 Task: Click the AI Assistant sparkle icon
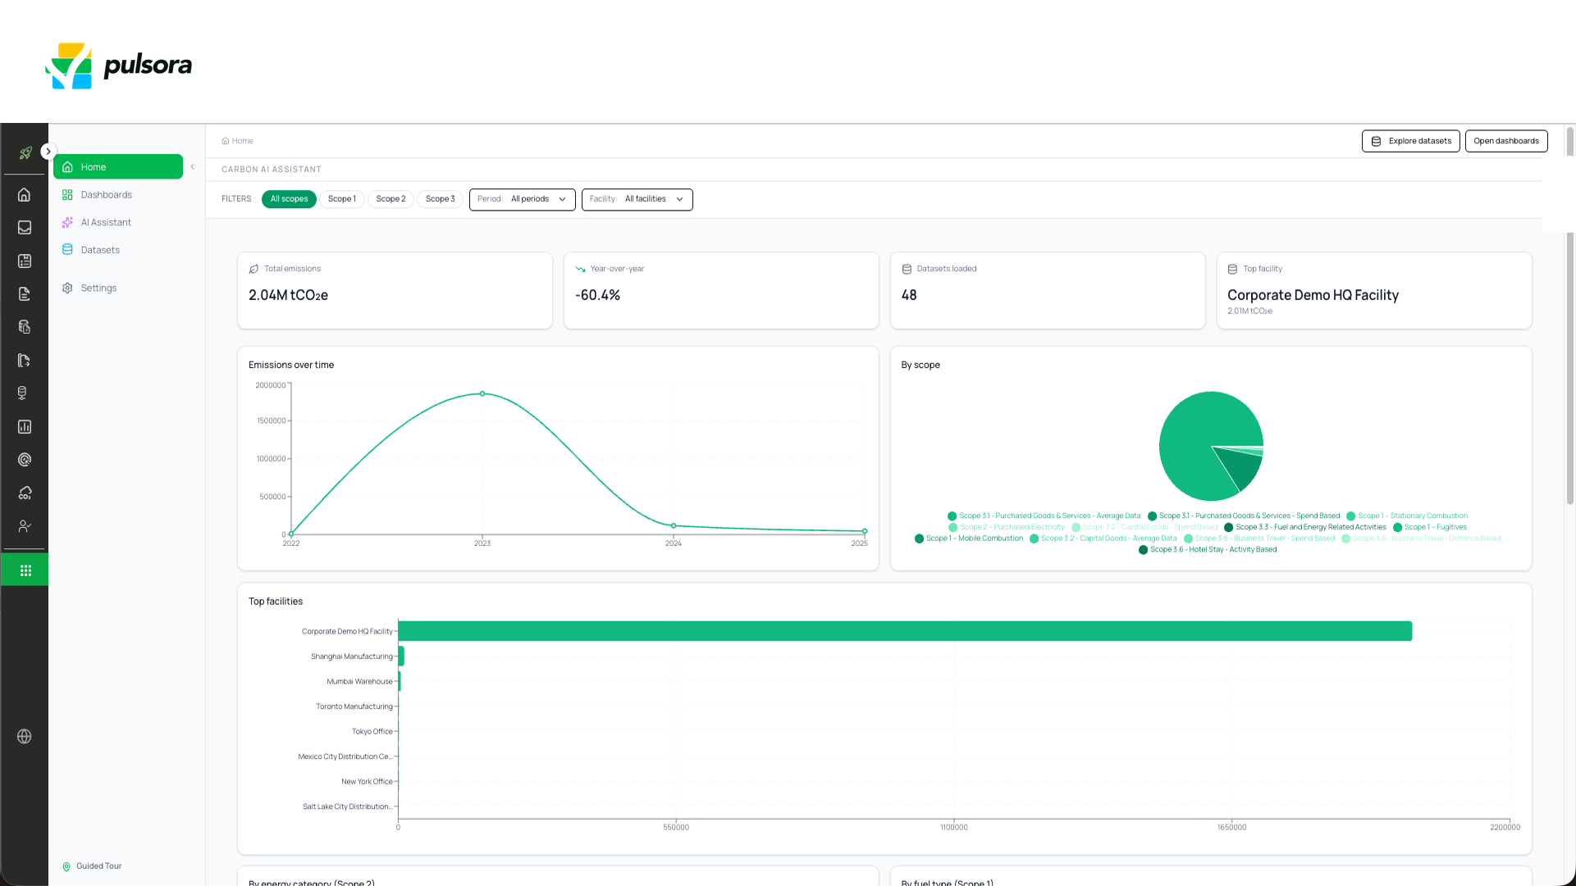pyautogui.click(x=67, y=222)
